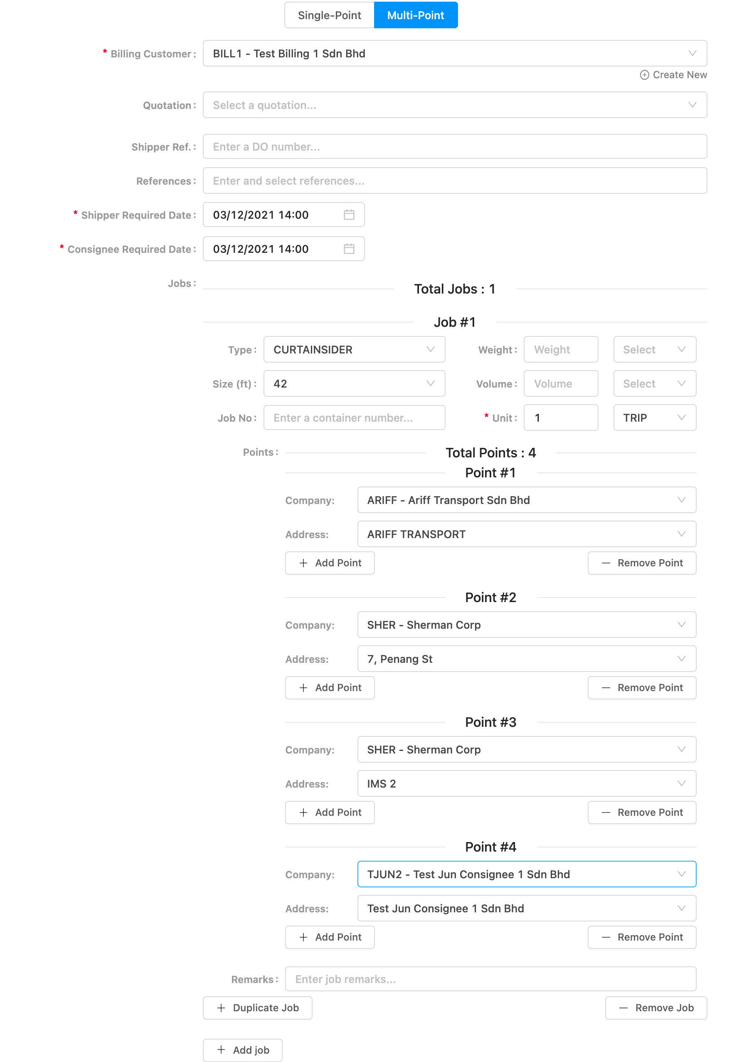Open Point #1 Company dropdown
The height and width of the screenshot is (1062, 754).
coord(527,500)
